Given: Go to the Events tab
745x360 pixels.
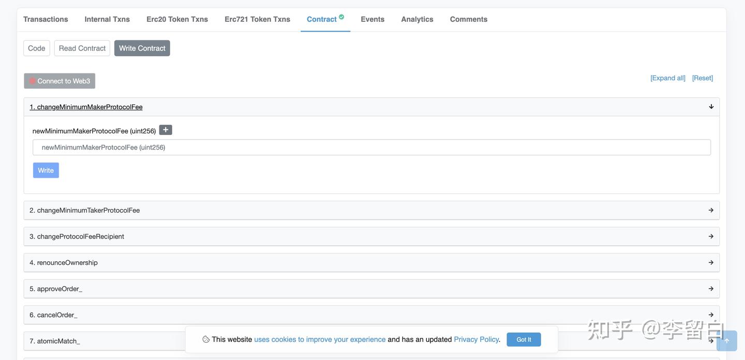Looking at the screenshot, I should click(373, 19).
